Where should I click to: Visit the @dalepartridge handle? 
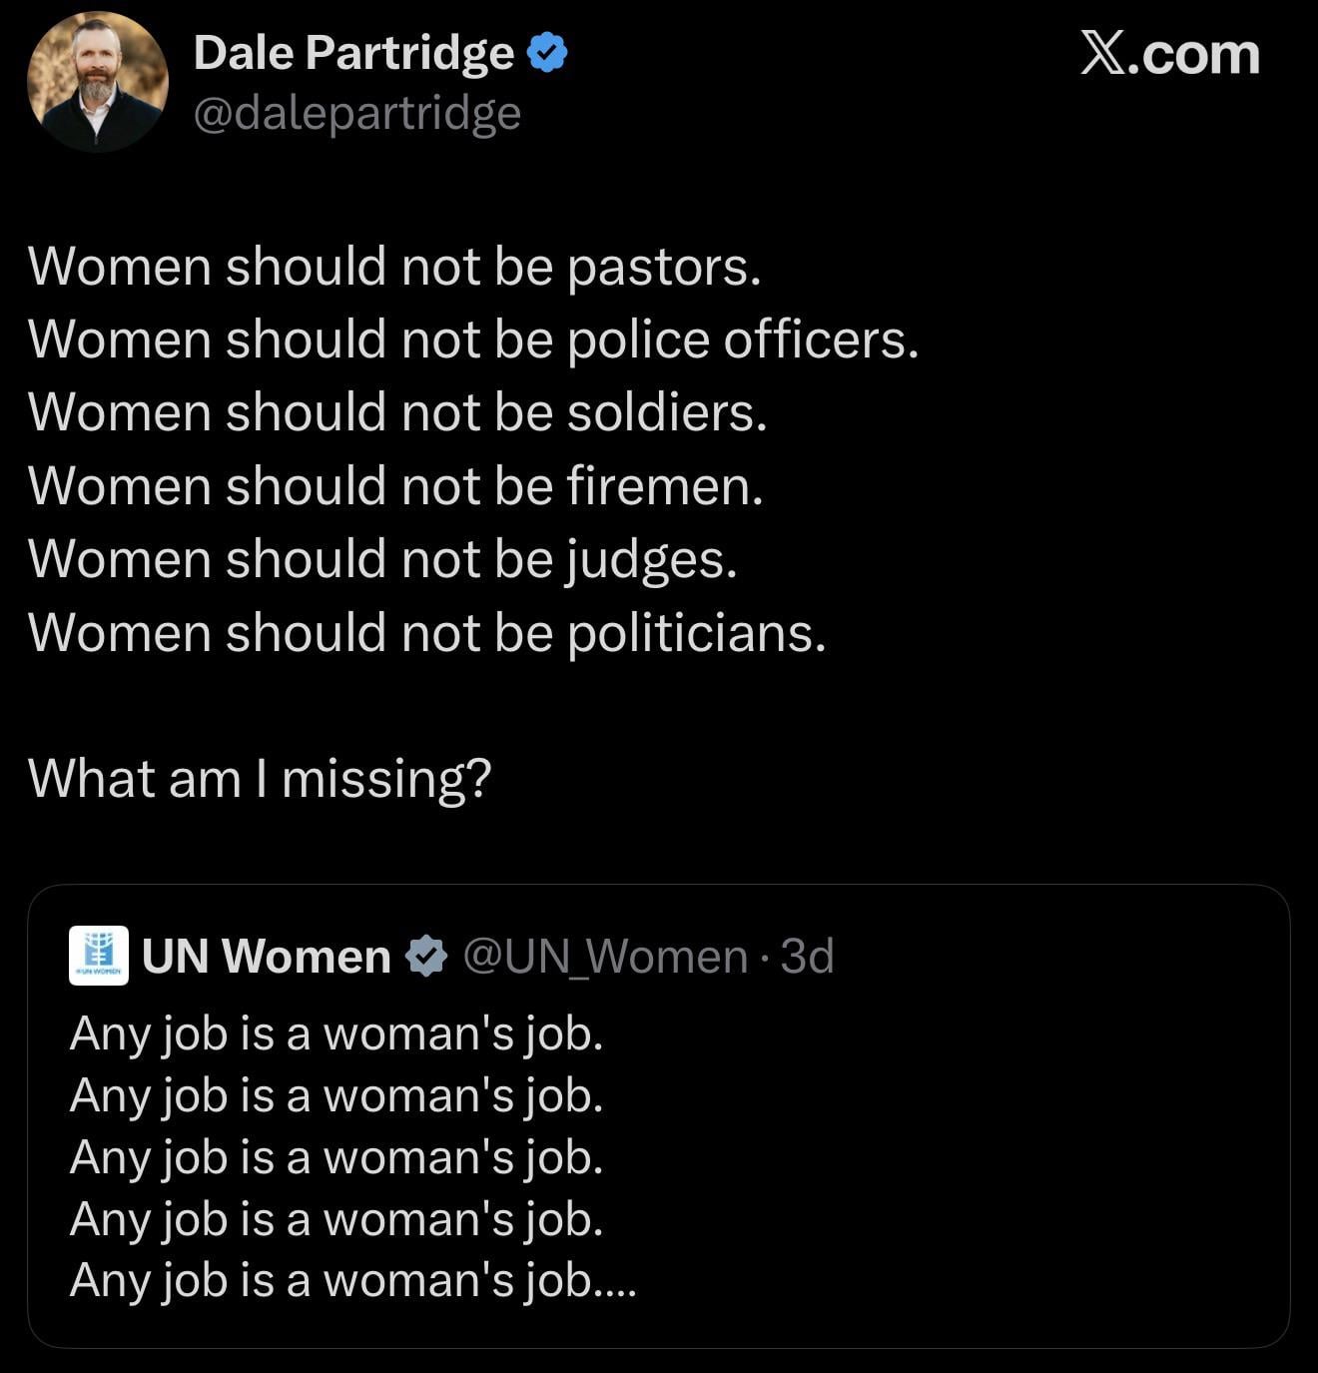(x=356, y=113)
